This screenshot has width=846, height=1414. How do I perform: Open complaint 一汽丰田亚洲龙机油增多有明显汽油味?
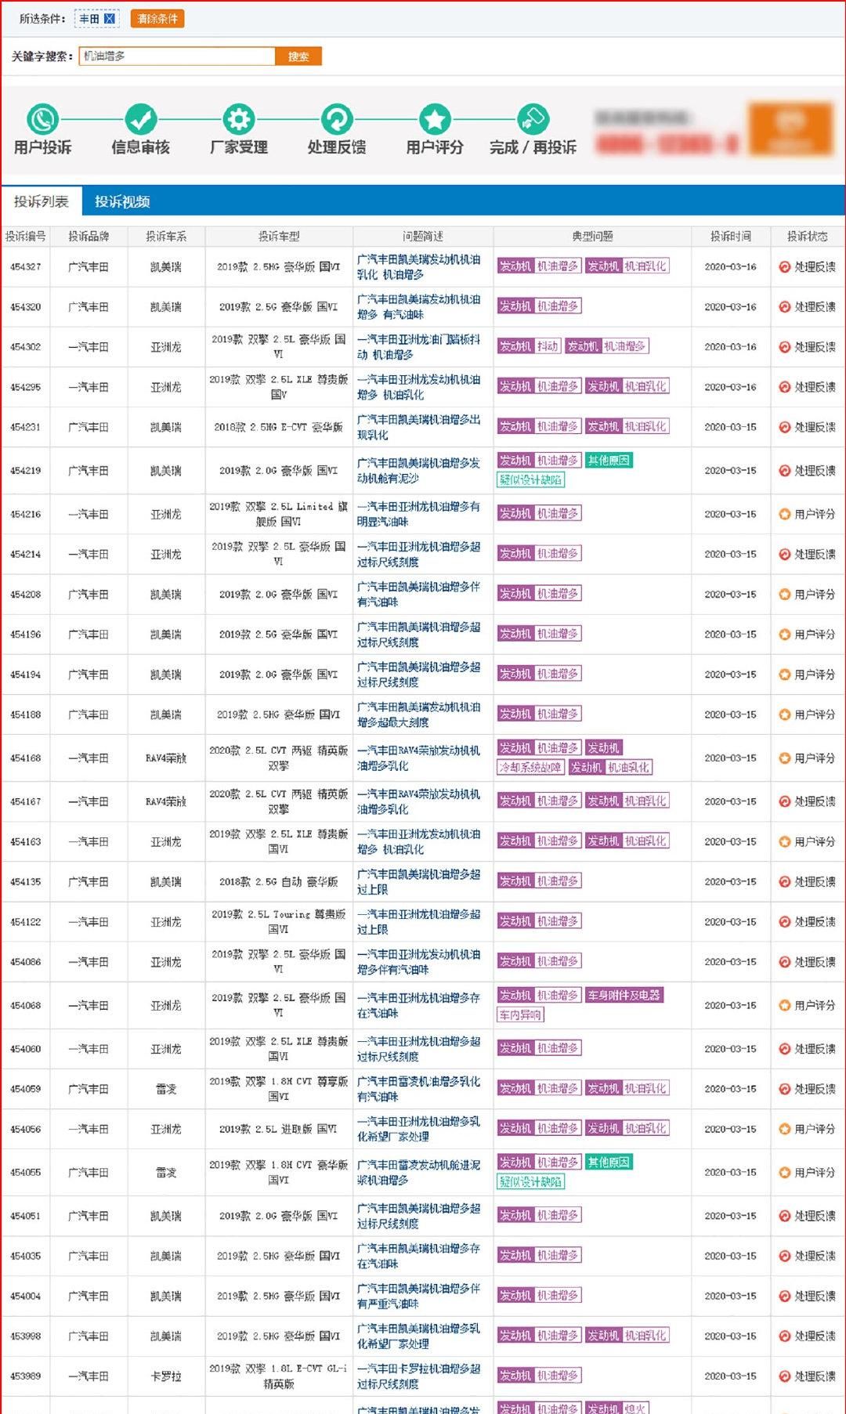click(x=419, y=514)
